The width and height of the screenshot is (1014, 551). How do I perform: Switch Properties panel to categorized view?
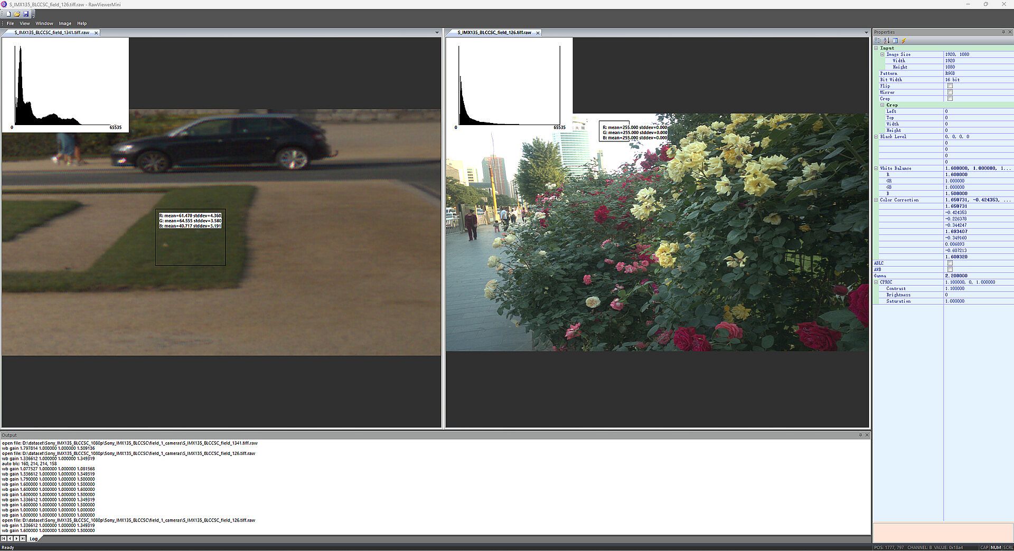(878, 41)
